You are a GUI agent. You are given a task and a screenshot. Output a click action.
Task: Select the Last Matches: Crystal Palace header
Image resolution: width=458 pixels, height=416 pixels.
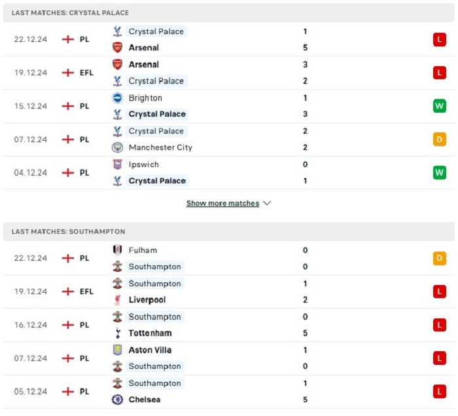point(229,13)
